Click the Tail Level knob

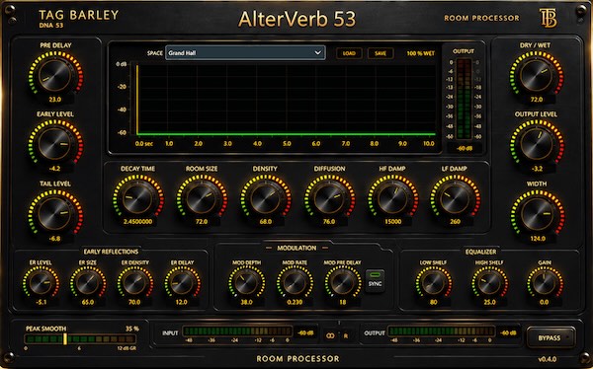(55, 214)
